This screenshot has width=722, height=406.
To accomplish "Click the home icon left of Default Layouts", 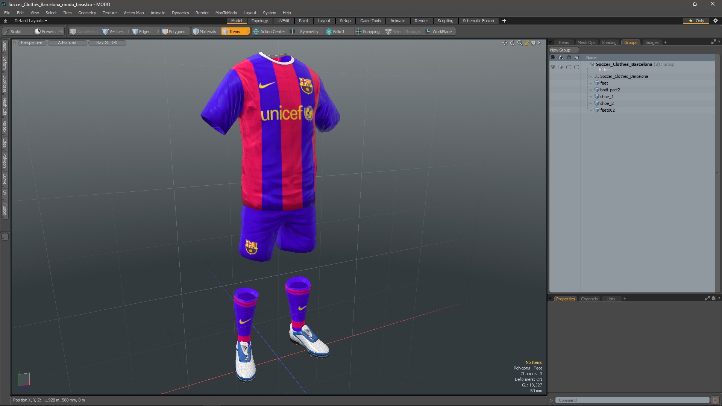I will pos(5,21).
